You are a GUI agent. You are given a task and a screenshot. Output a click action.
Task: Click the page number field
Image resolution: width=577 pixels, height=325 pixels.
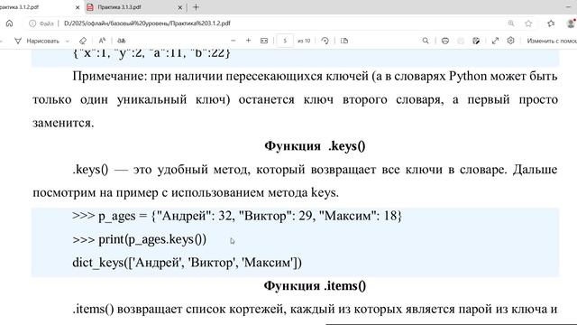[x=285, y=41]
